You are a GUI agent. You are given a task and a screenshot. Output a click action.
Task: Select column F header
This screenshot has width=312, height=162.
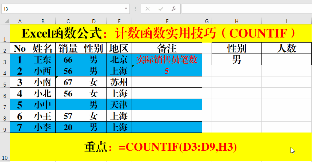pyautogui.click(x=167, y=21)
